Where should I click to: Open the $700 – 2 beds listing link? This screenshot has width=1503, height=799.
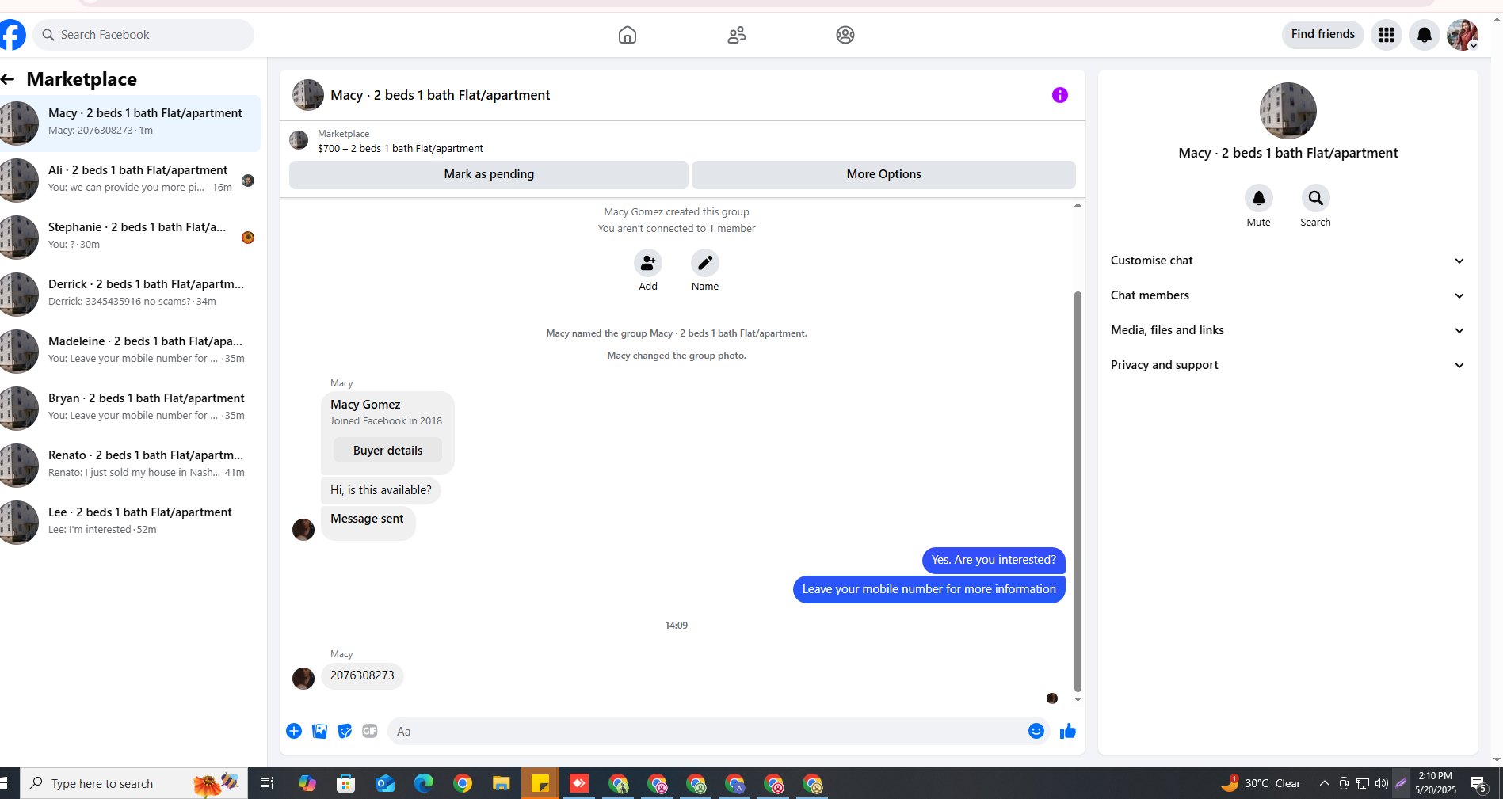pyautogui.click(x=400, y=148)
